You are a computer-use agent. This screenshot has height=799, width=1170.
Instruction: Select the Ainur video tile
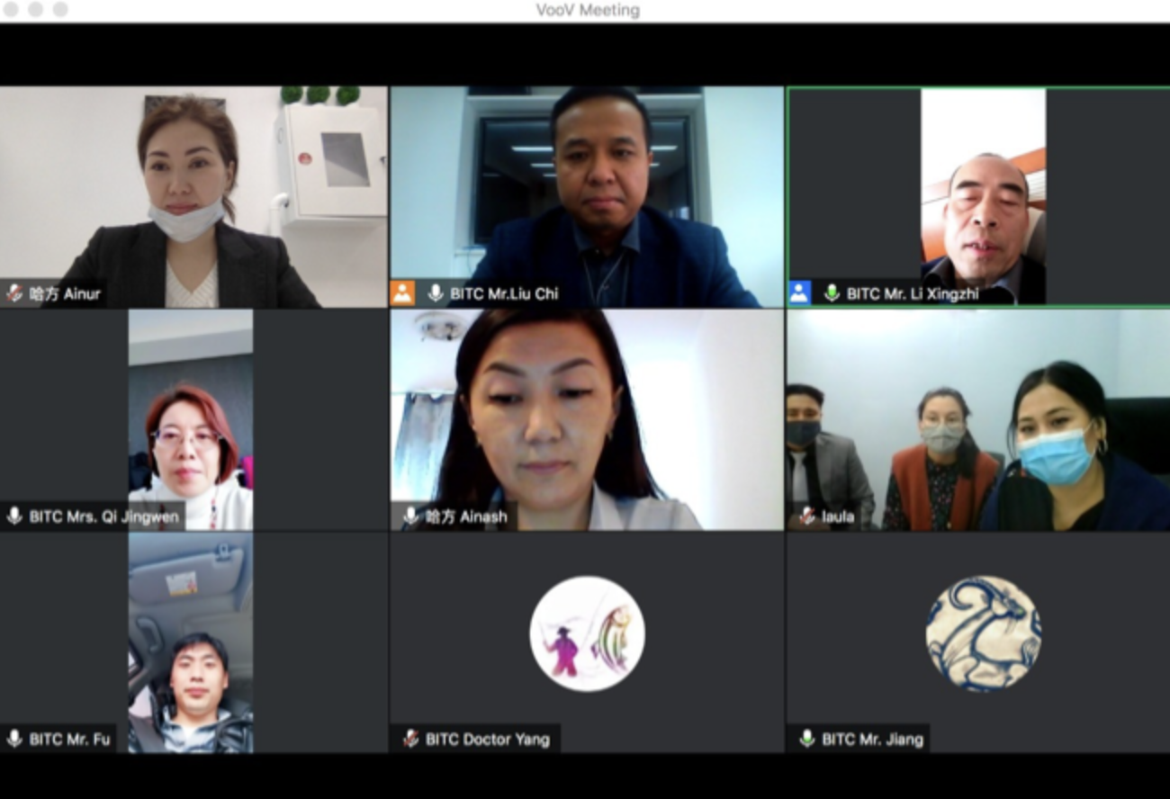[193, 197]
